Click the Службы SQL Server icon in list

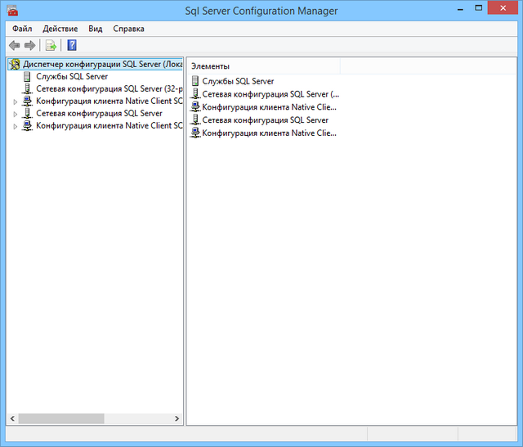(195, 81)
